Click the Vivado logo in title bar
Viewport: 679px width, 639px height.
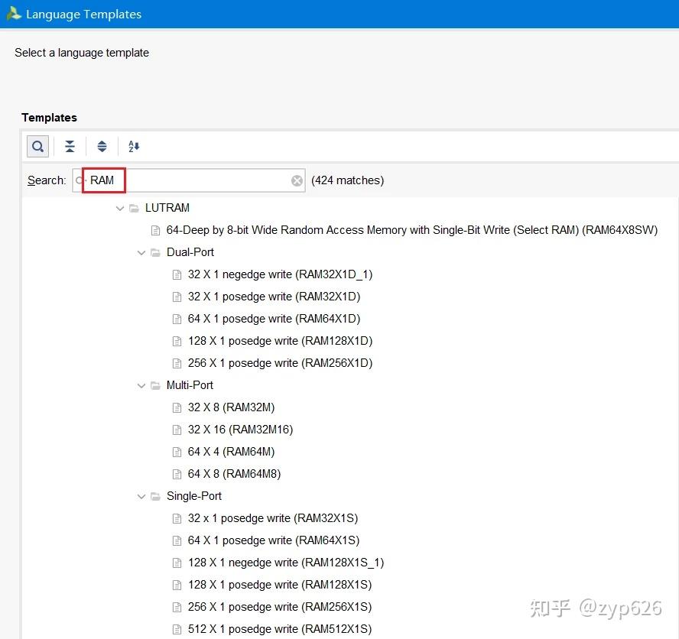click(13, 13)
